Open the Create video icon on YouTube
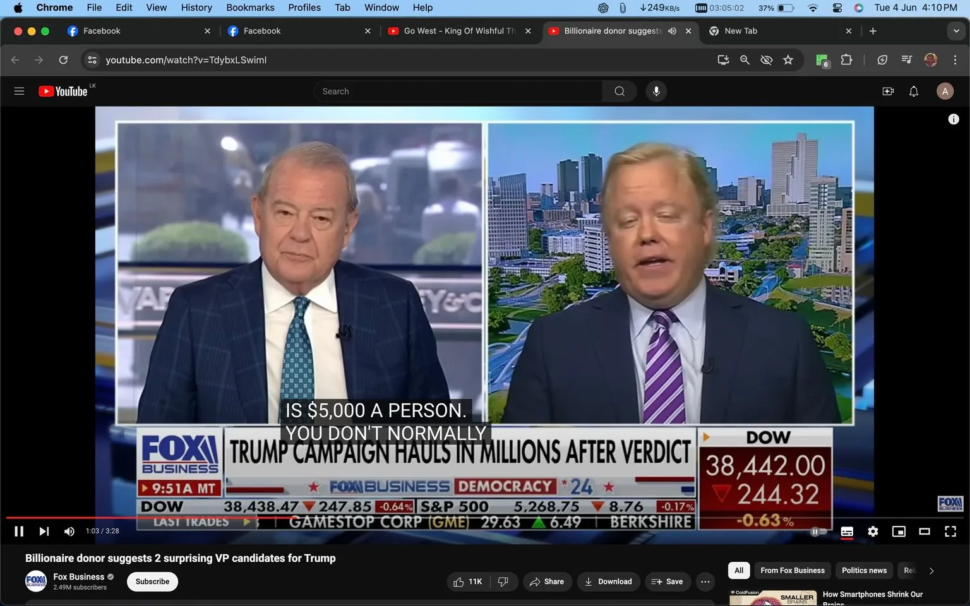970x606 pixels. [888, 91]
